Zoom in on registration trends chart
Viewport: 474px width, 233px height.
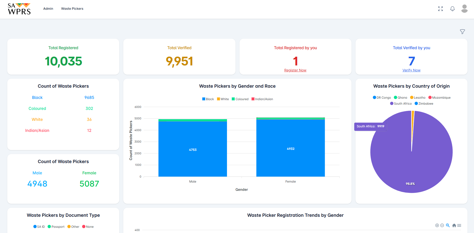pos(437,226)
